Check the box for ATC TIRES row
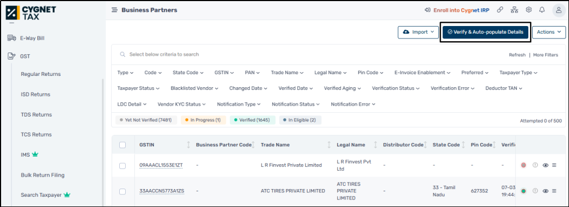The width and height of the screenshot is (569, 207). 122,191
